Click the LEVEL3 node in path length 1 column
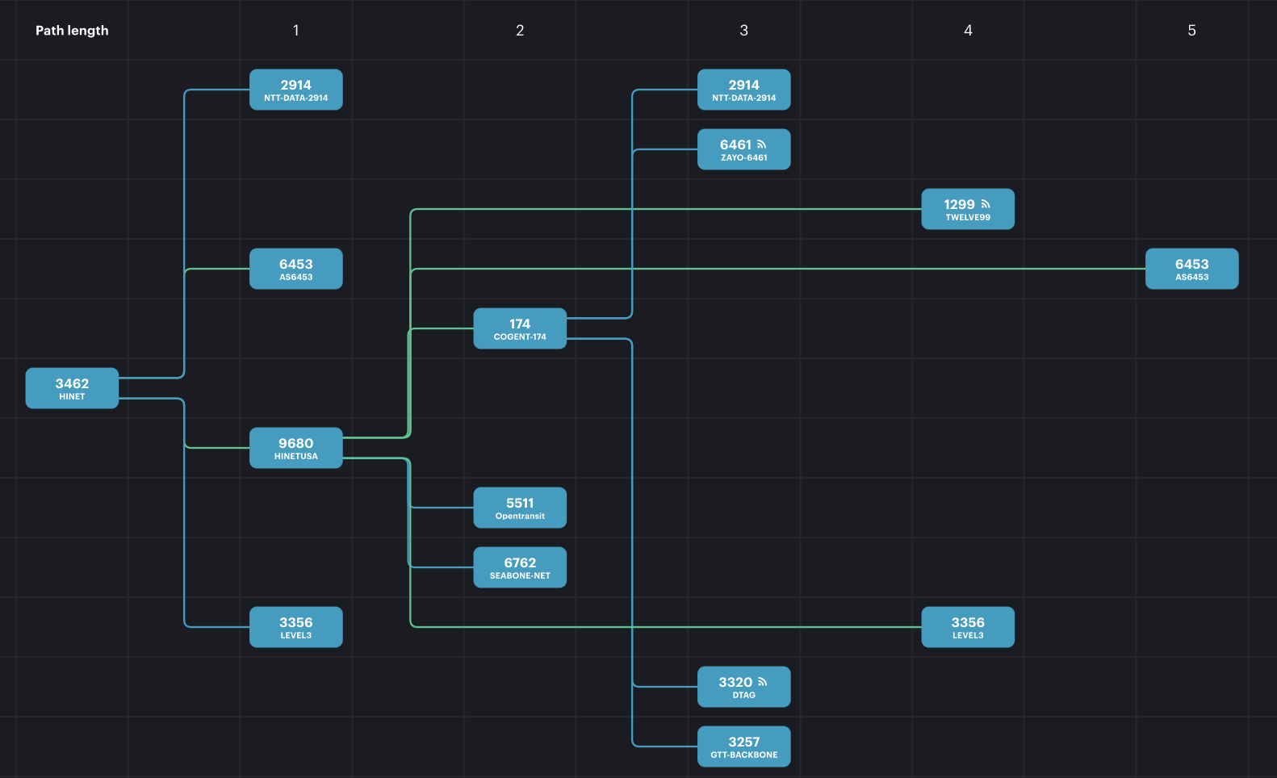Viewport: 1277px width, 778px height. pos(296,627)
